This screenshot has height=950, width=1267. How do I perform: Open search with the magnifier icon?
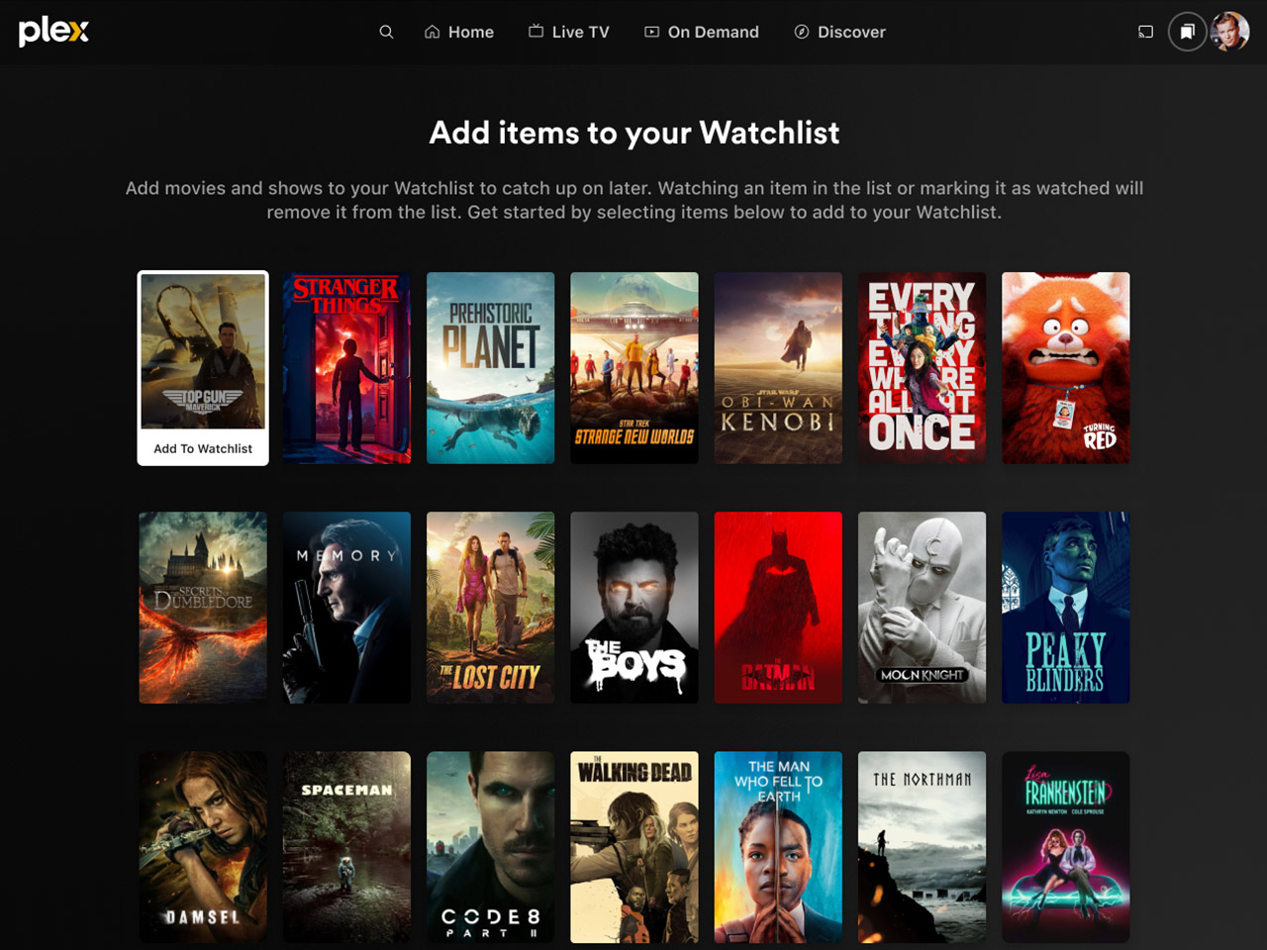coord(386,32)
